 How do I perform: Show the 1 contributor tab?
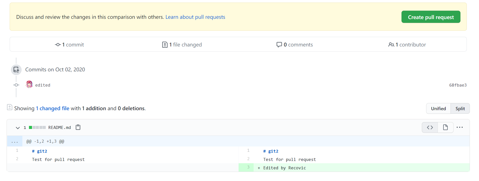coord(407,45)
